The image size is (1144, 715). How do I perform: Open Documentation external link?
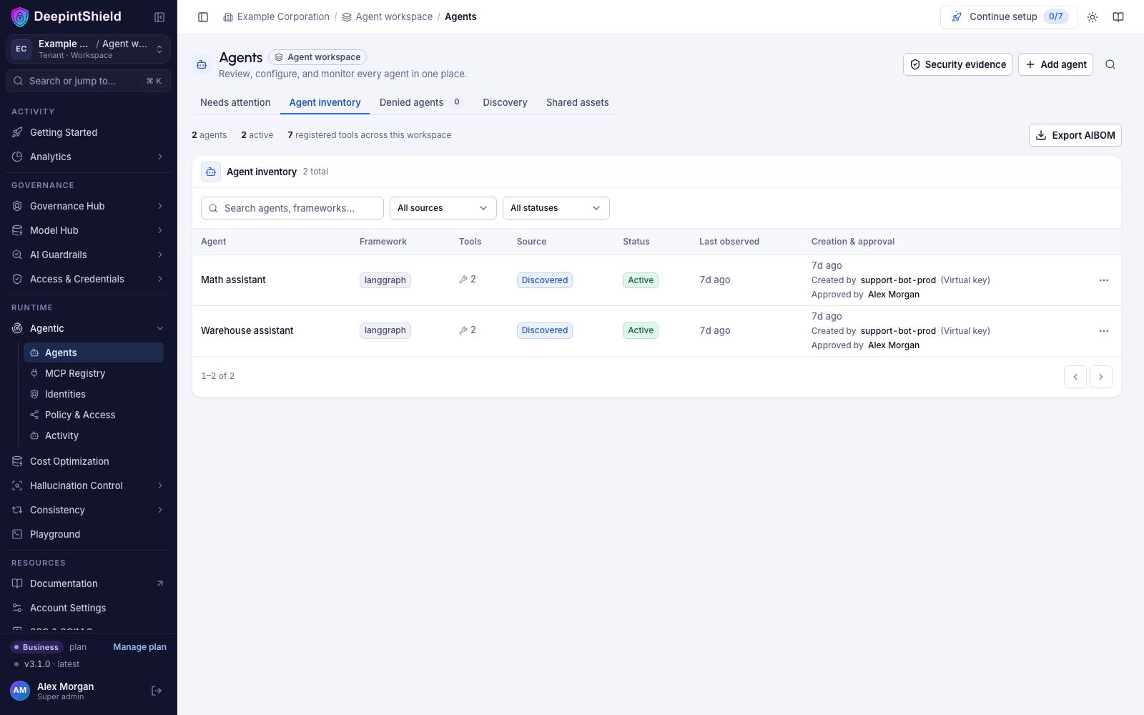click(x=89, y=583)
